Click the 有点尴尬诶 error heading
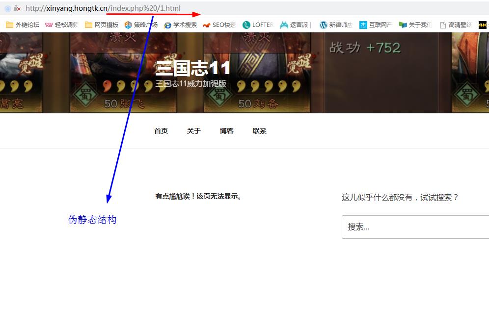Image resolution: width=489 pixels, height=328 pixels. coord(198,196)
